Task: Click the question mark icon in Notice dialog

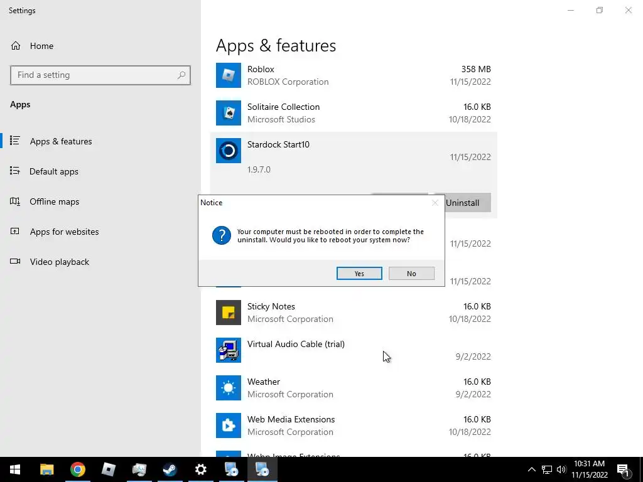Action: [x=222, y=236]
